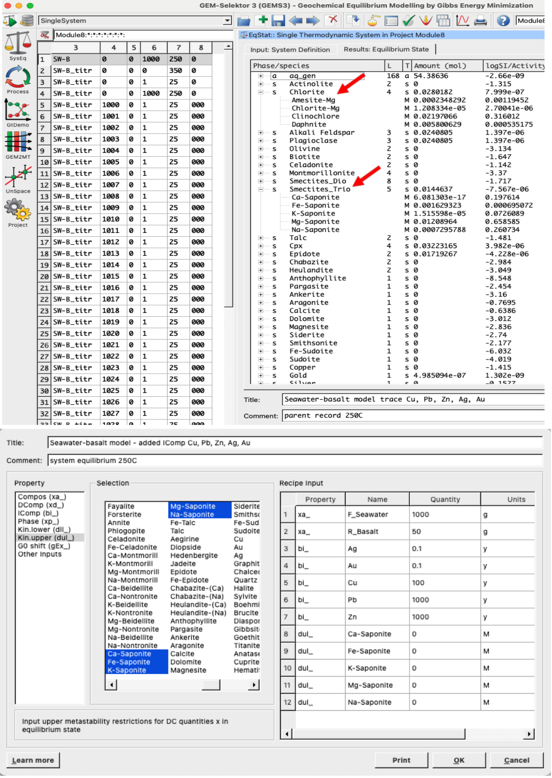Screen dimensions: 552x778
Task: Click the green plus new record icon
Action: pos(262,20)
